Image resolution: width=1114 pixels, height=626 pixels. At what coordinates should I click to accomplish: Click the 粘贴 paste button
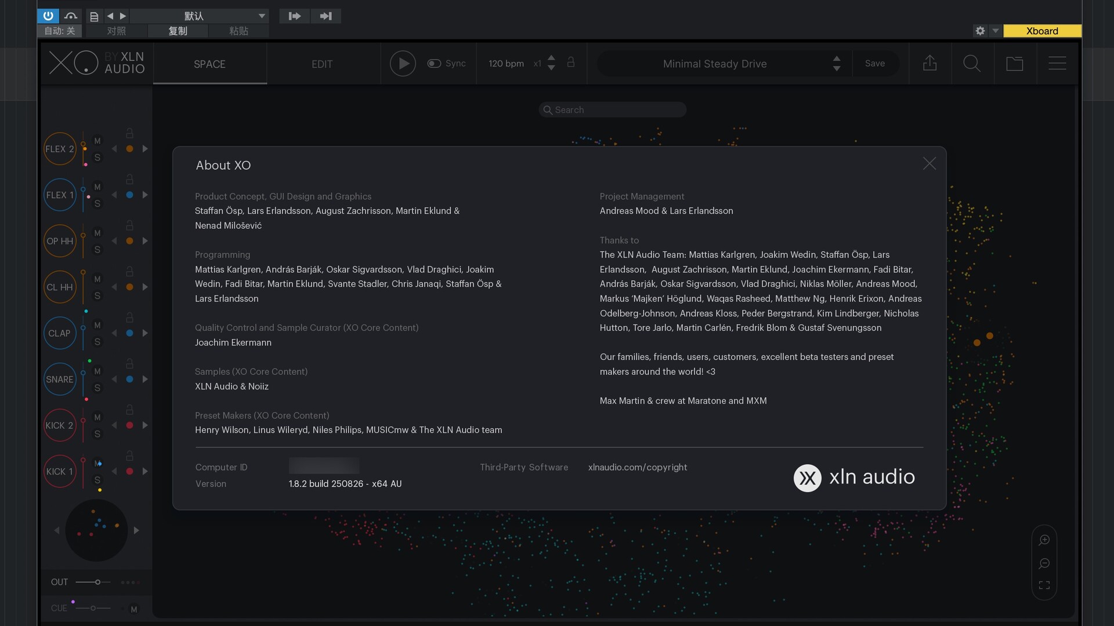pos(238,31)
